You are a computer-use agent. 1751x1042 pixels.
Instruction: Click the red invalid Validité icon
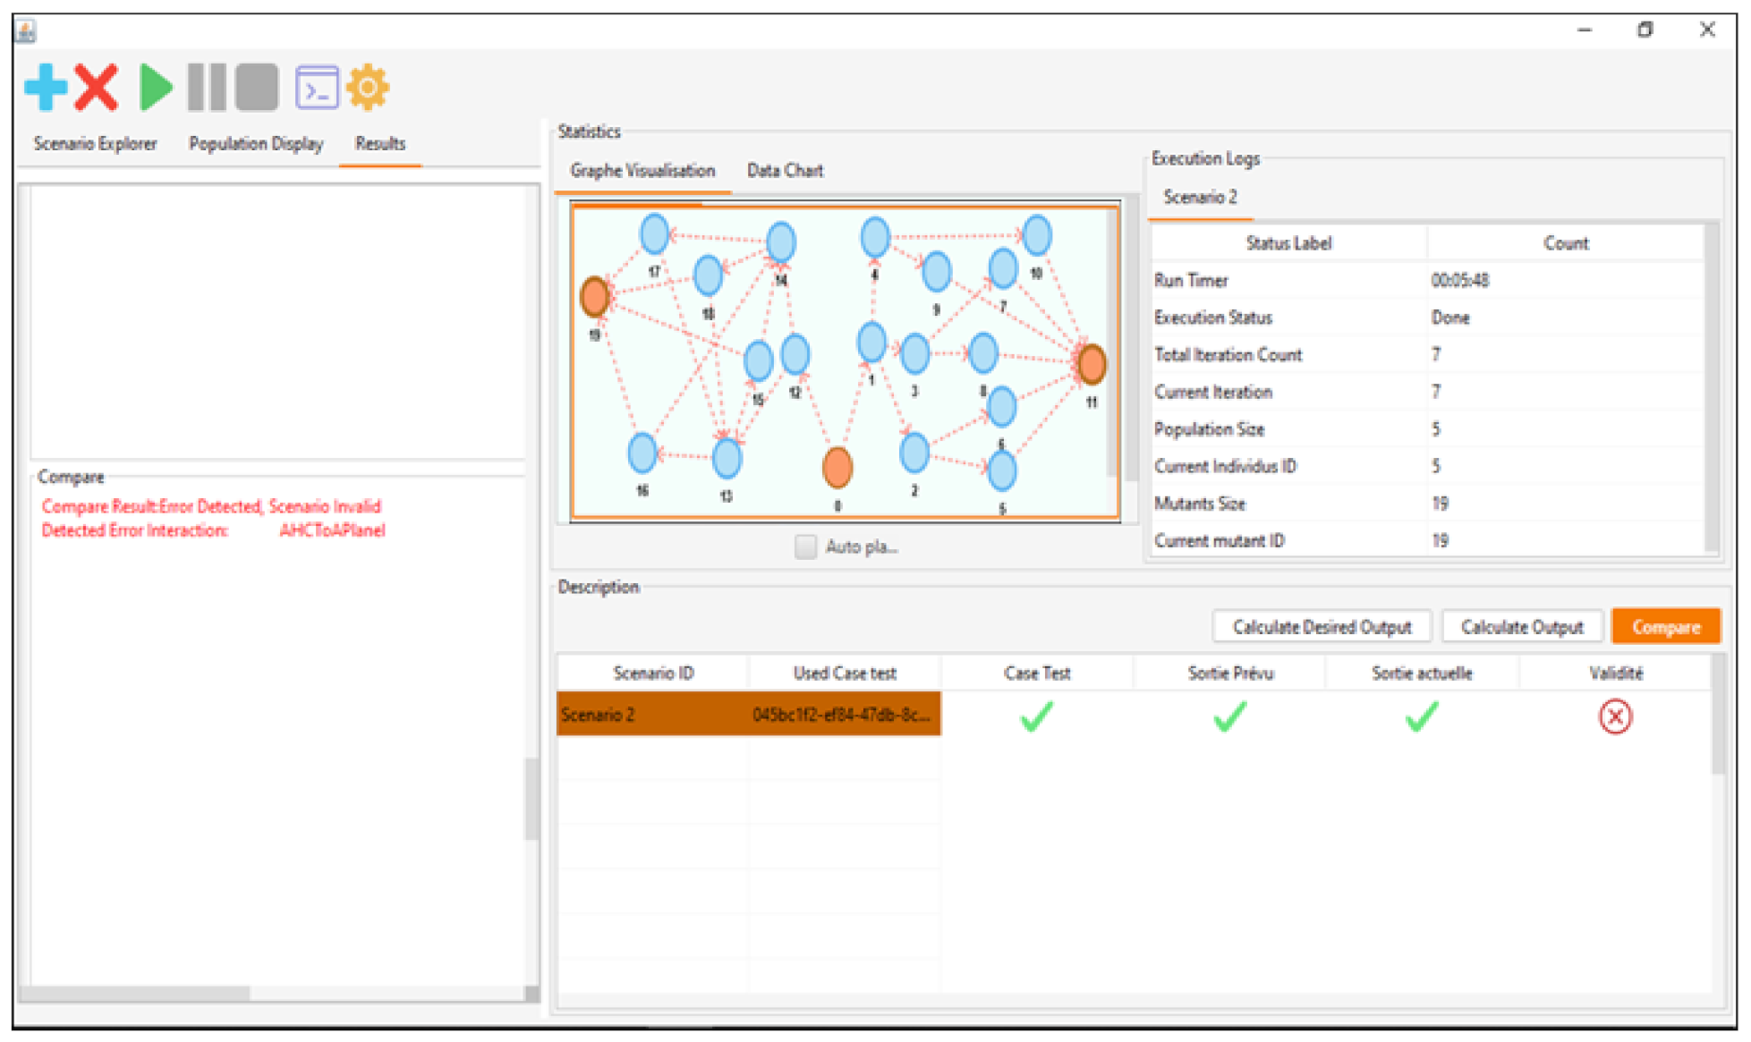[1614, 716]
